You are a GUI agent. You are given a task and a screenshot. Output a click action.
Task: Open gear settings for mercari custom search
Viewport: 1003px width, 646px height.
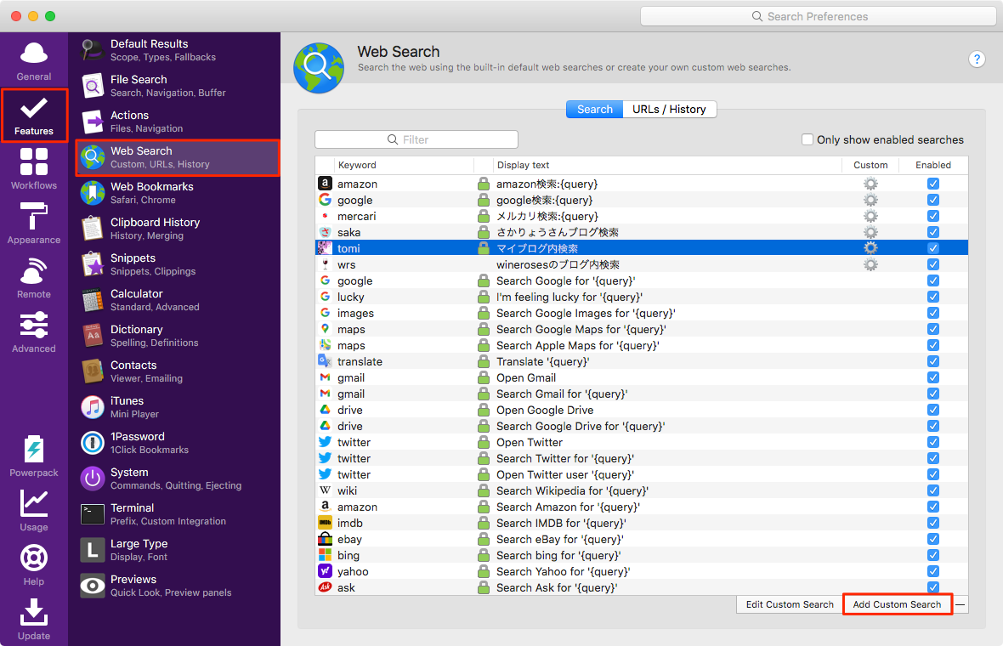[870, 216]
